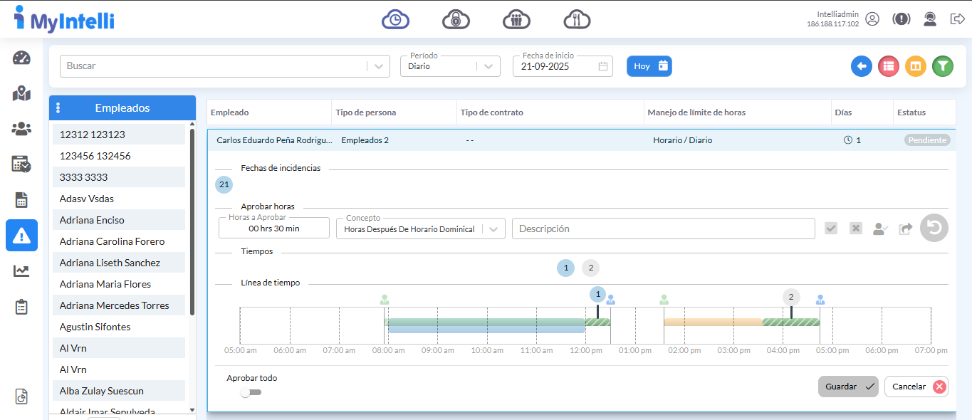Click the approve checkmark box icon
Image resolution: width=972 pixels, height=420 pixels.
pos(831,229)
